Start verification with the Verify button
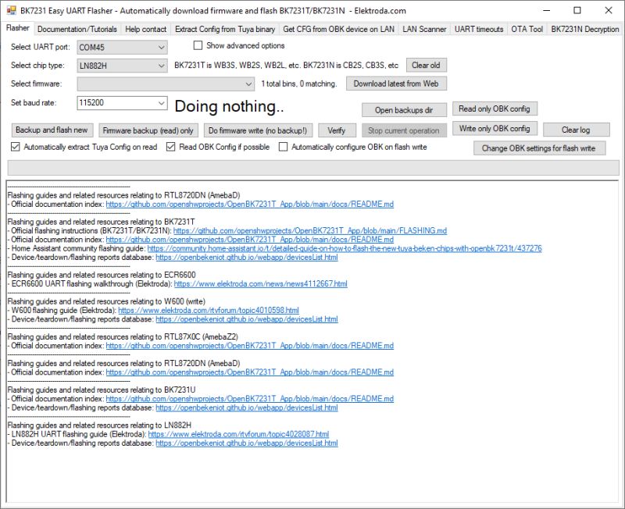The height and width of the screenshot is (509, 625). [x=337, y=130]
